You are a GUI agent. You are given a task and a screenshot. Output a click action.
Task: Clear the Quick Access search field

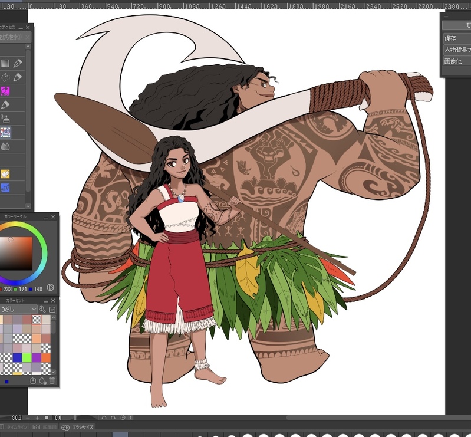(27, 37)
